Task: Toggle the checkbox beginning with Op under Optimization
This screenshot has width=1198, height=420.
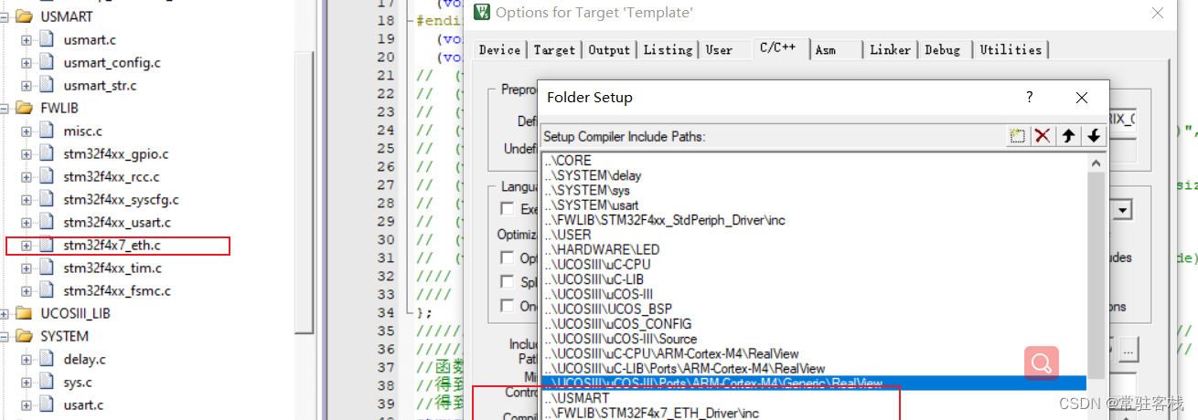Action: (508, 258)
